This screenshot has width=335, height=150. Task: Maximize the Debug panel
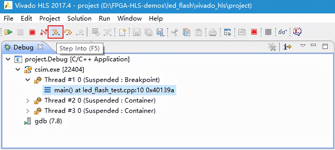pyautogui.click(x=325, y=46)
